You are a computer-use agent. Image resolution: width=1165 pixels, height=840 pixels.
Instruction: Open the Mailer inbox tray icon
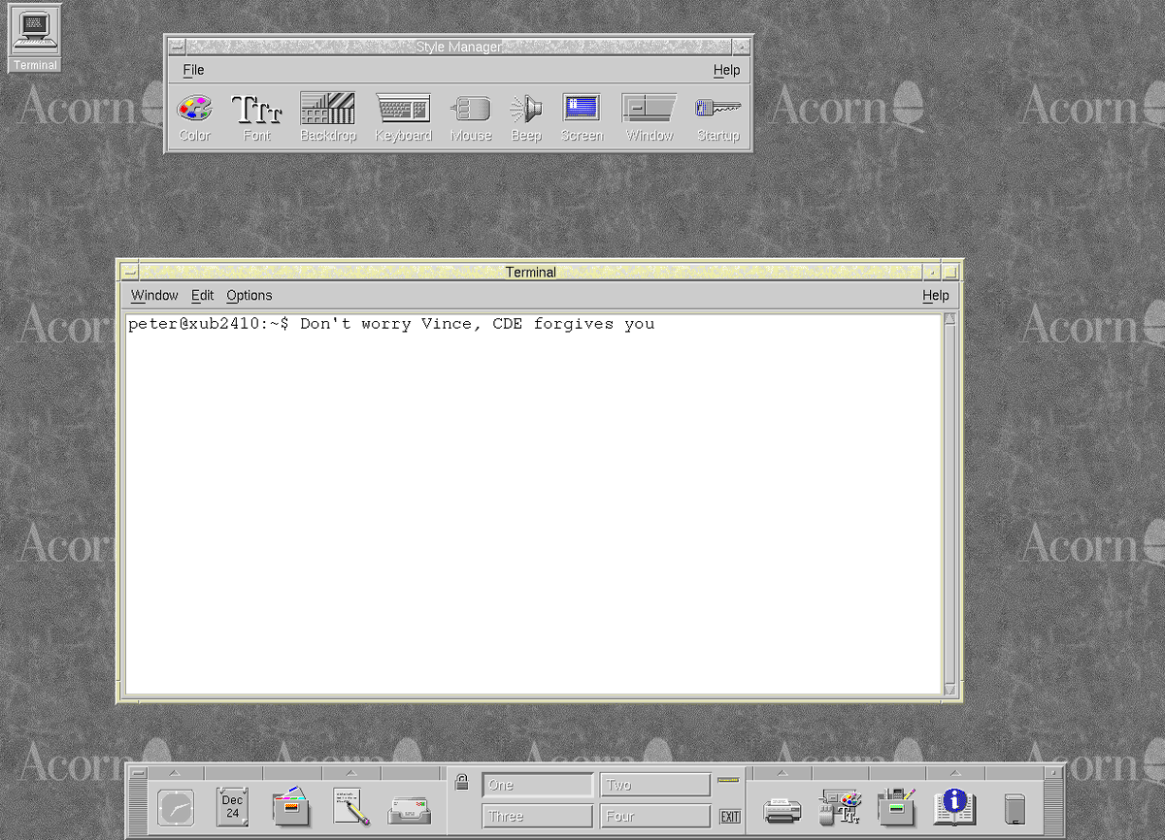pyautogui.click(x=410, y=810)
